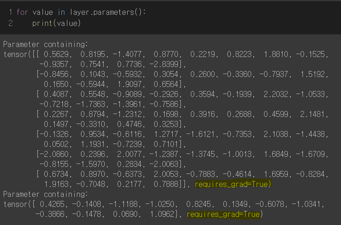Click the tensor value -0.9089
Viewport: 341px width, 225px height.
pos(127,94)
